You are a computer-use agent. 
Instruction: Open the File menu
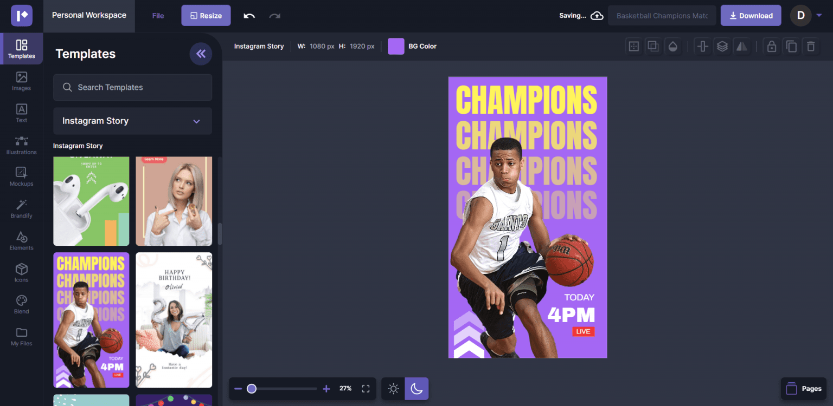point(158,15)
